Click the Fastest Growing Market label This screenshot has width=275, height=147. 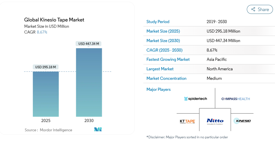click(168, 59)
